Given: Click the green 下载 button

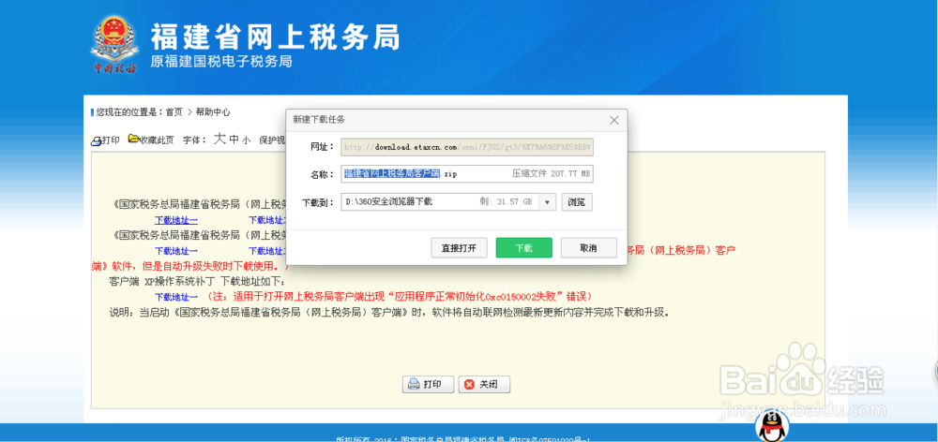Looking at the screenshot, I should pos(523,248).
